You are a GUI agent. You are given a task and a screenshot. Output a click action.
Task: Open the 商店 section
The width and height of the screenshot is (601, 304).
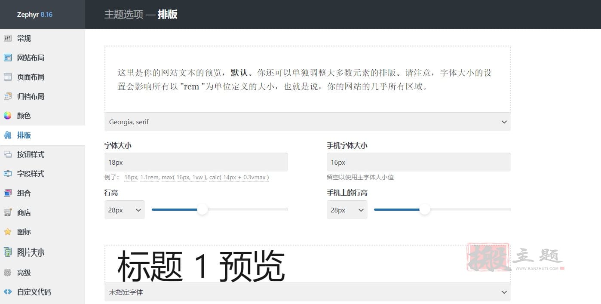click(43, 212)
